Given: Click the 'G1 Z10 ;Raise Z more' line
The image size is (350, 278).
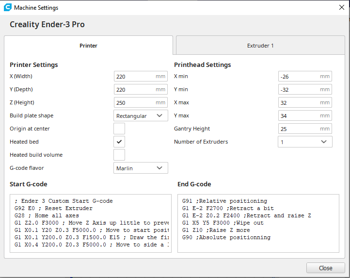Looking at the screenshot, I should 216,230.
